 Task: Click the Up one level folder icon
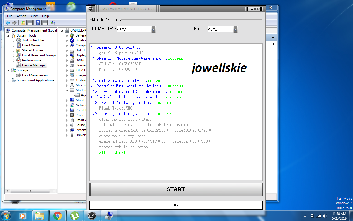click(23, 23)
